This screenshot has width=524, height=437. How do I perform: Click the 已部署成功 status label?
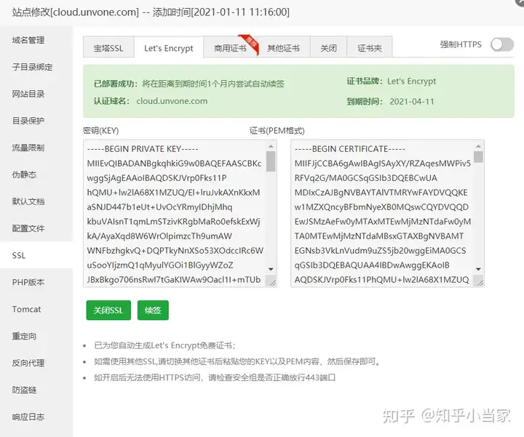point(116,84)
